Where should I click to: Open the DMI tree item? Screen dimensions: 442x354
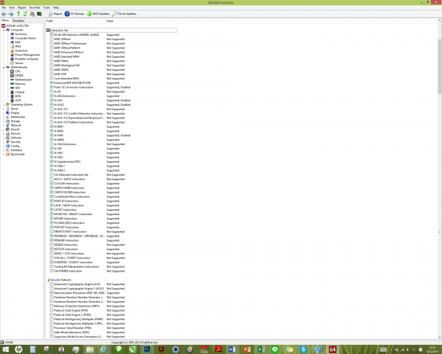pos(17,42)
